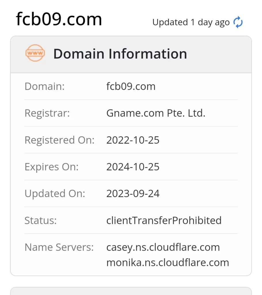262x295 pixels.
Task: Click the clientTransferProhibited status
Action: (164, 220)
